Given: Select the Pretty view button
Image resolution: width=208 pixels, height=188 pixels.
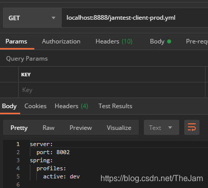Looking at the screenshot, I should click(x=19, y=128).
